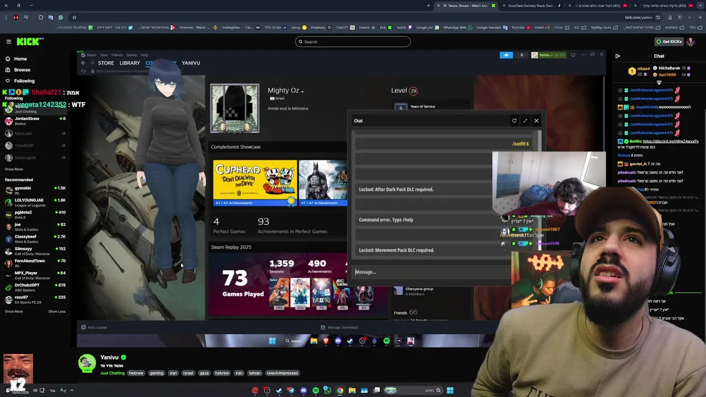This screenshot has height=397, width=706.
Task: Expand Recommended list with Show More
Action: (x=14, y=312)
